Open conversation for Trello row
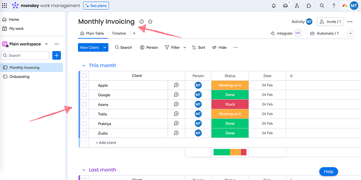This screenshot has width=361, height=180. 176,114
